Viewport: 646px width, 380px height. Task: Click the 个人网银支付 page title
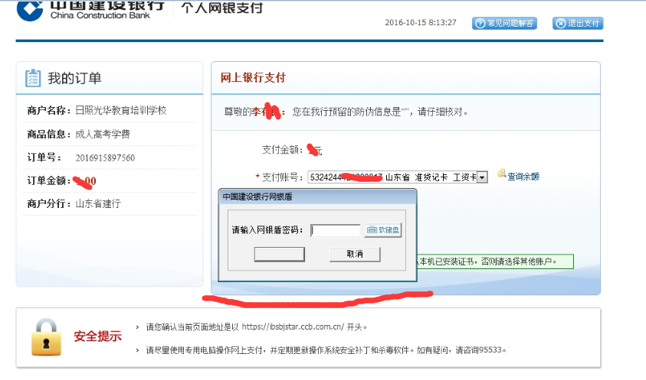221,8
